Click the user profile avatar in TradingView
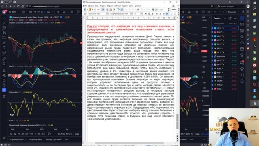 (x=4, y=12)
